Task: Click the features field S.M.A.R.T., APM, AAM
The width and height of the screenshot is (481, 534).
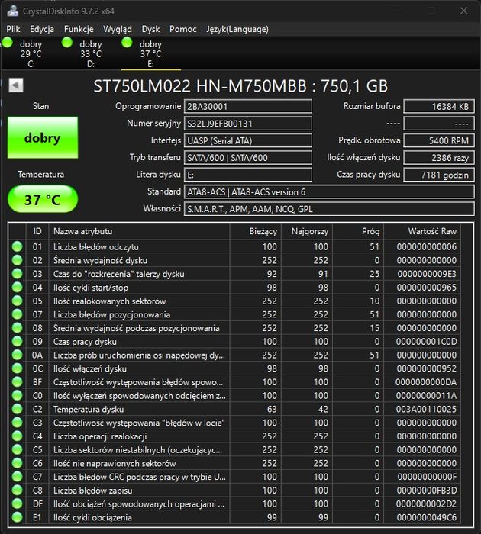Action: click(329, 209)
